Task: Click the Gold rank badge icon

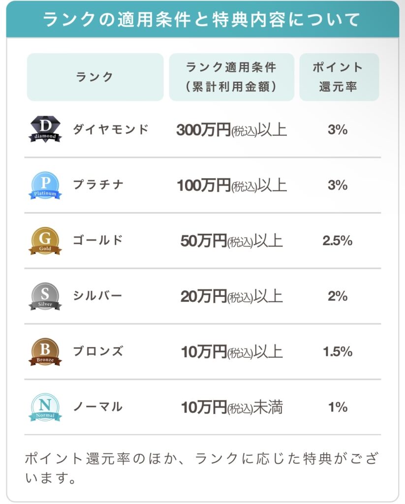Action: (x=45, y=241)
